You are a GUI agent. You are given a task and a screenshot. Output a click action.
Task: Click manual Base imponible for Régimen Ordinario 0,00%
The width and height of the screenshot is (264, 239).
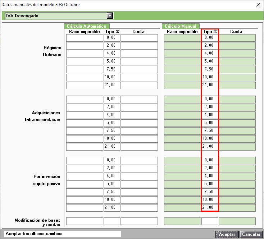click(182, 38)
